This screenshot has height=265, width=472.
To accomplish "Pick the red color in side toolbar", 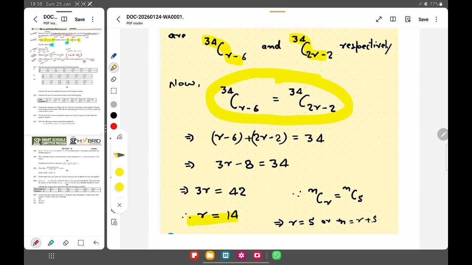I will (114, 127).
